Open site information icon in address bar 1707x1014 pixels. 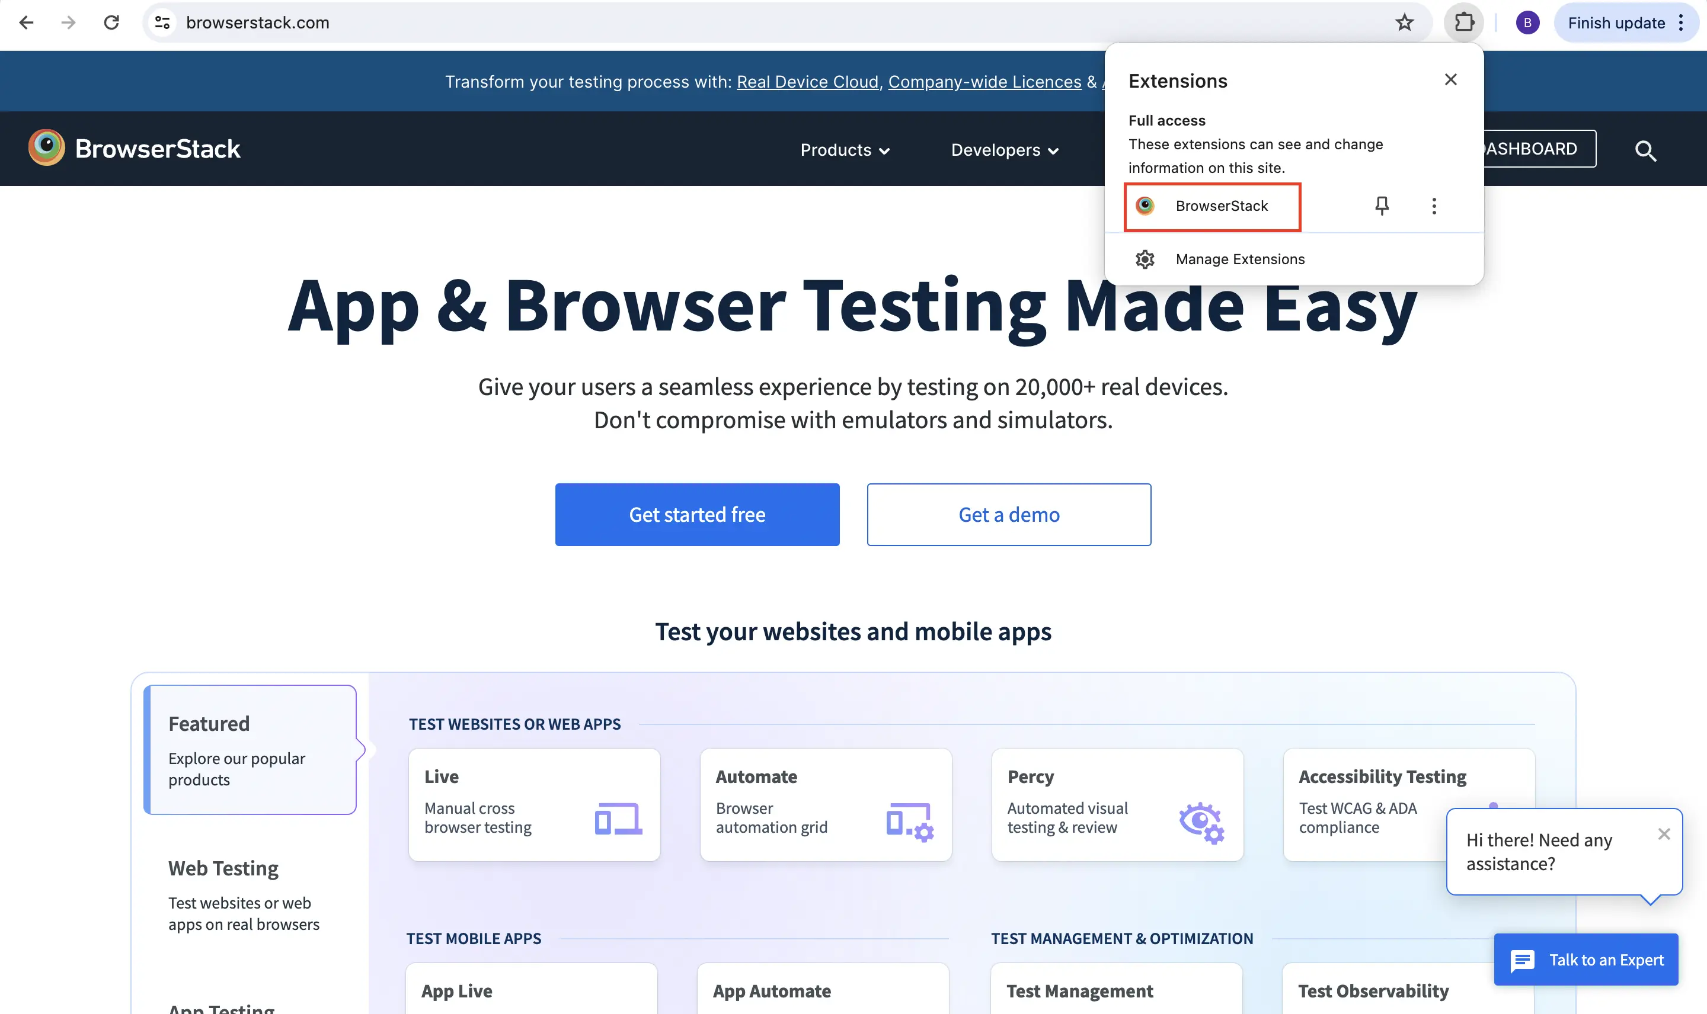162,23
